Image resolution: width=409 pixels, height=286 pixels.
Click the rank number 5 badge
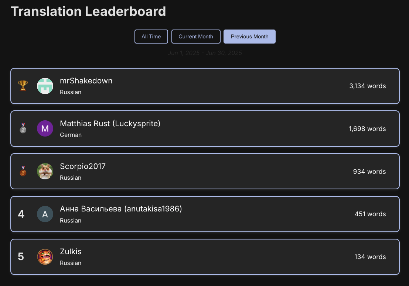click(21, 257)
